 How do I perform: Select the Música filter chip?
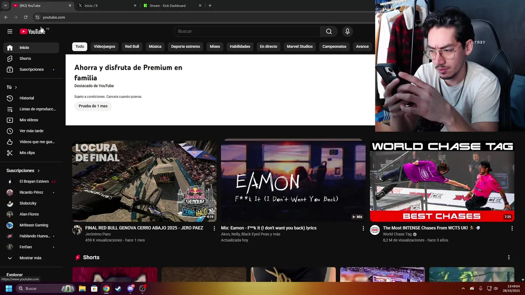pos(155,47)
